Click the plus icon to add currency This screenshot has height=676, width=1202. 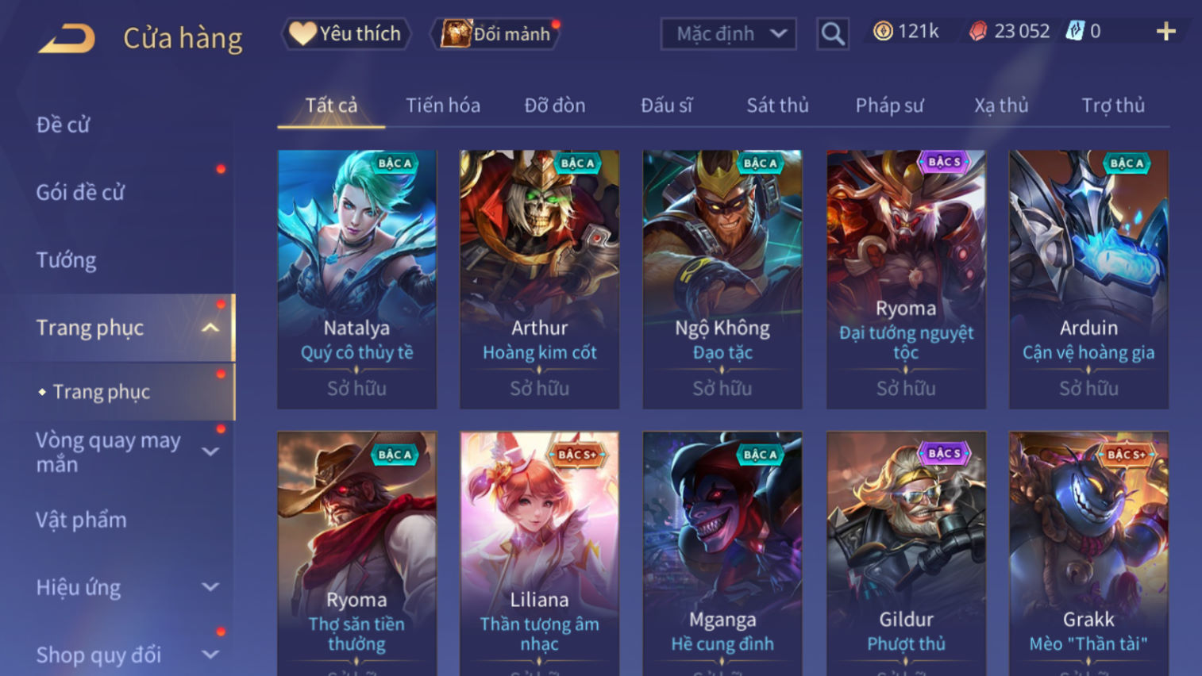tap(1165, 32)
